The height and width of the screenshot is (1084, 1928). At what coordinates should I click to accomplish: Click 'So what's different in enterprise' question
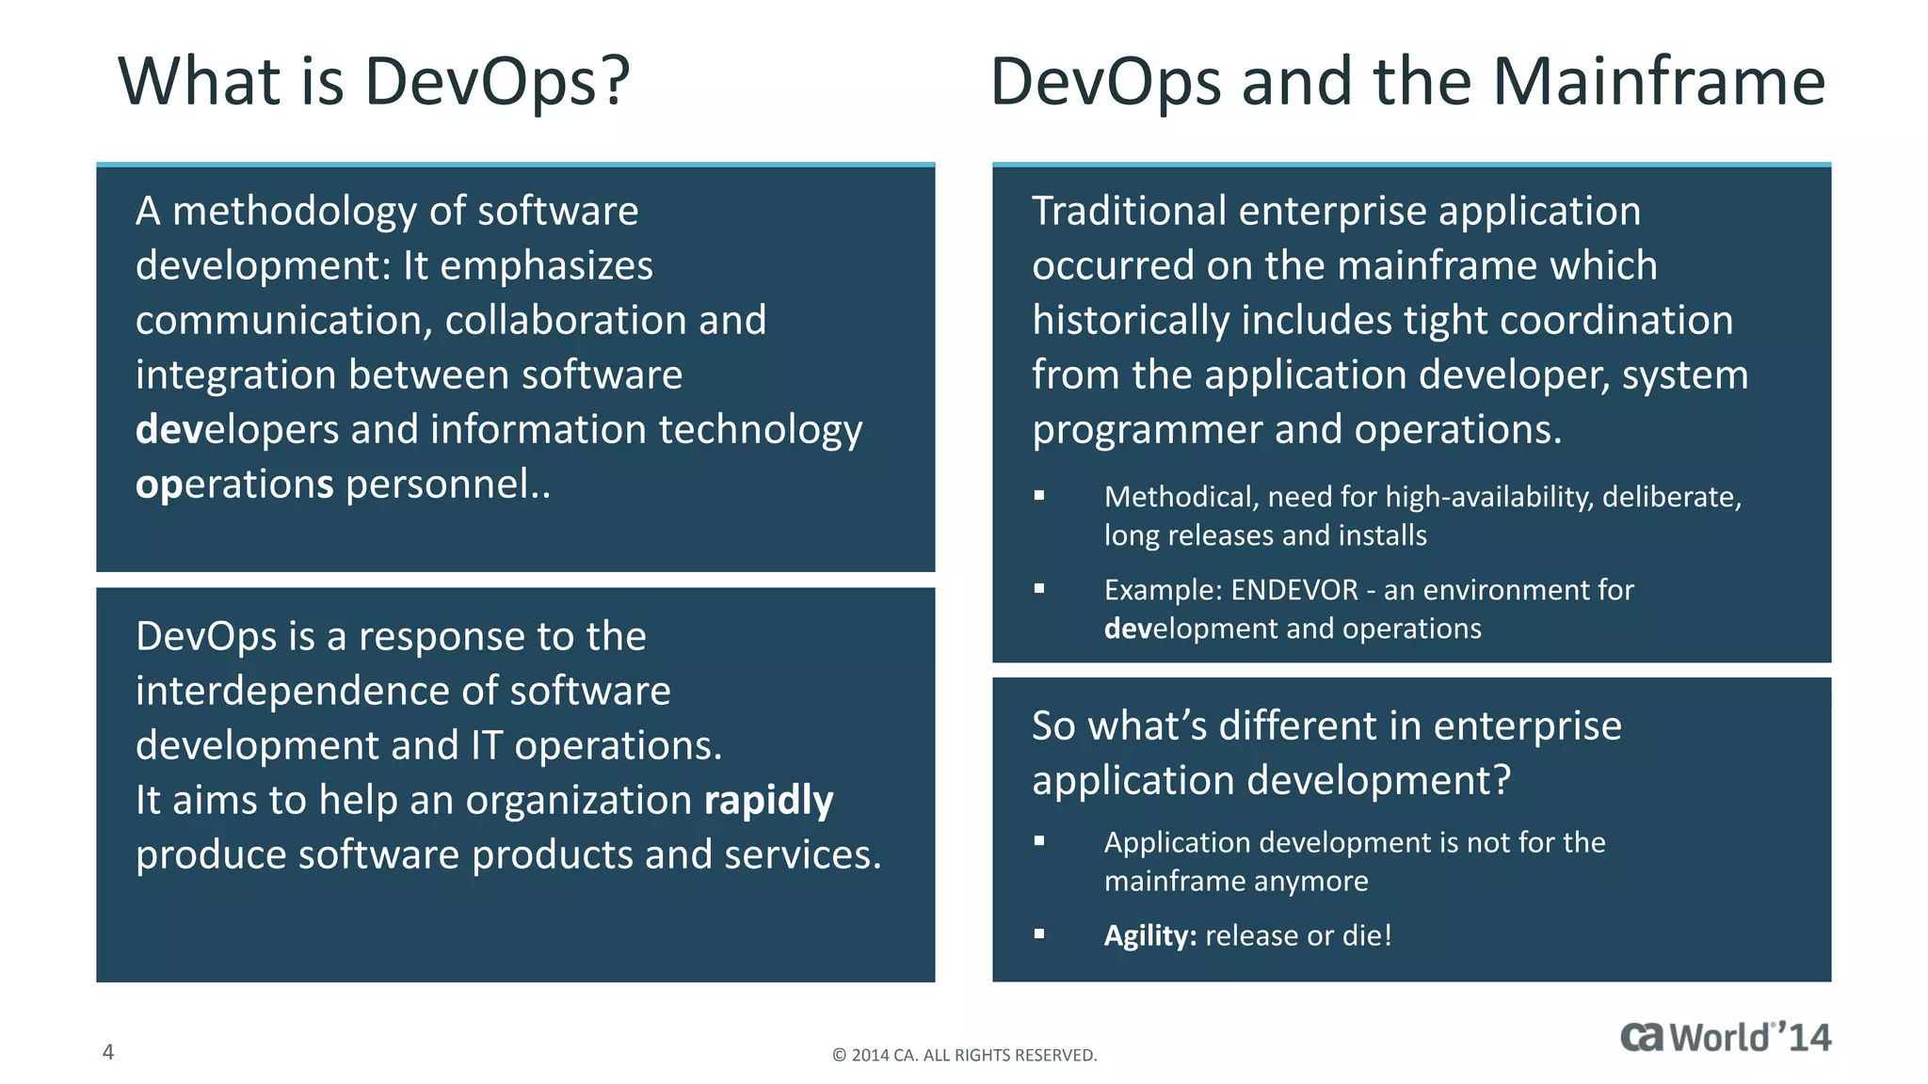[x=1325, y=753]
